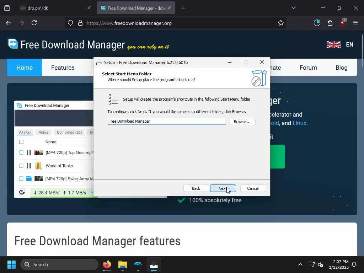Open the Firefox hamburger application menu
This screenshot has height=273, width=364.
coord(355,23)
